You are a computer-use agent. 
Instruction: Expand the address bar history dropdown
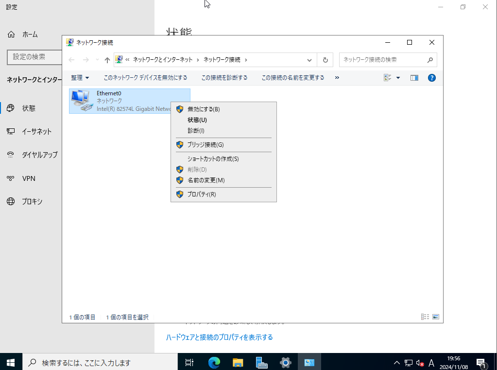[x=309, y=60]
